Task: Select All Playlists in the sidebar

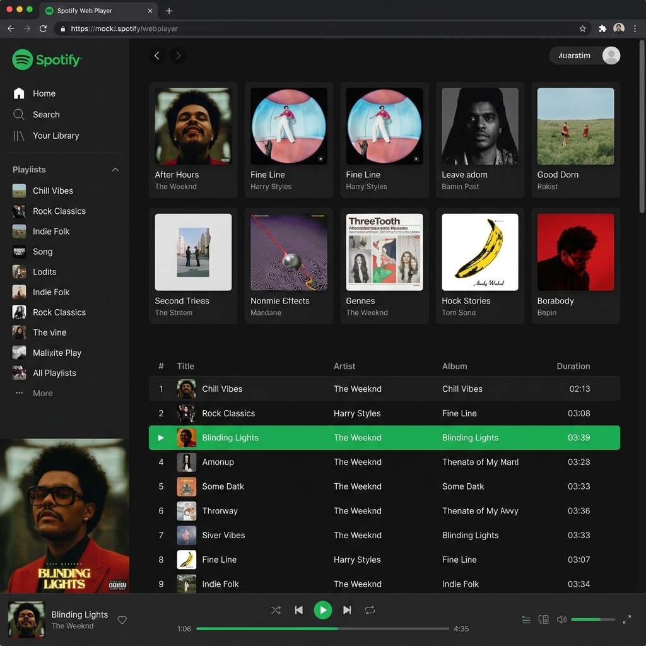Action: click(x=44, y=373)
